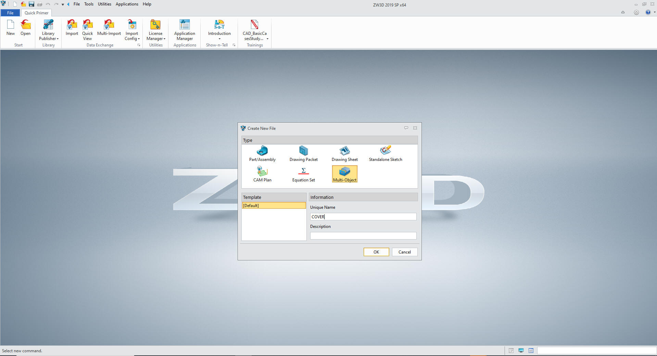
Task: Choose Standalone Sketch file type
Action: tap(386, 154)
